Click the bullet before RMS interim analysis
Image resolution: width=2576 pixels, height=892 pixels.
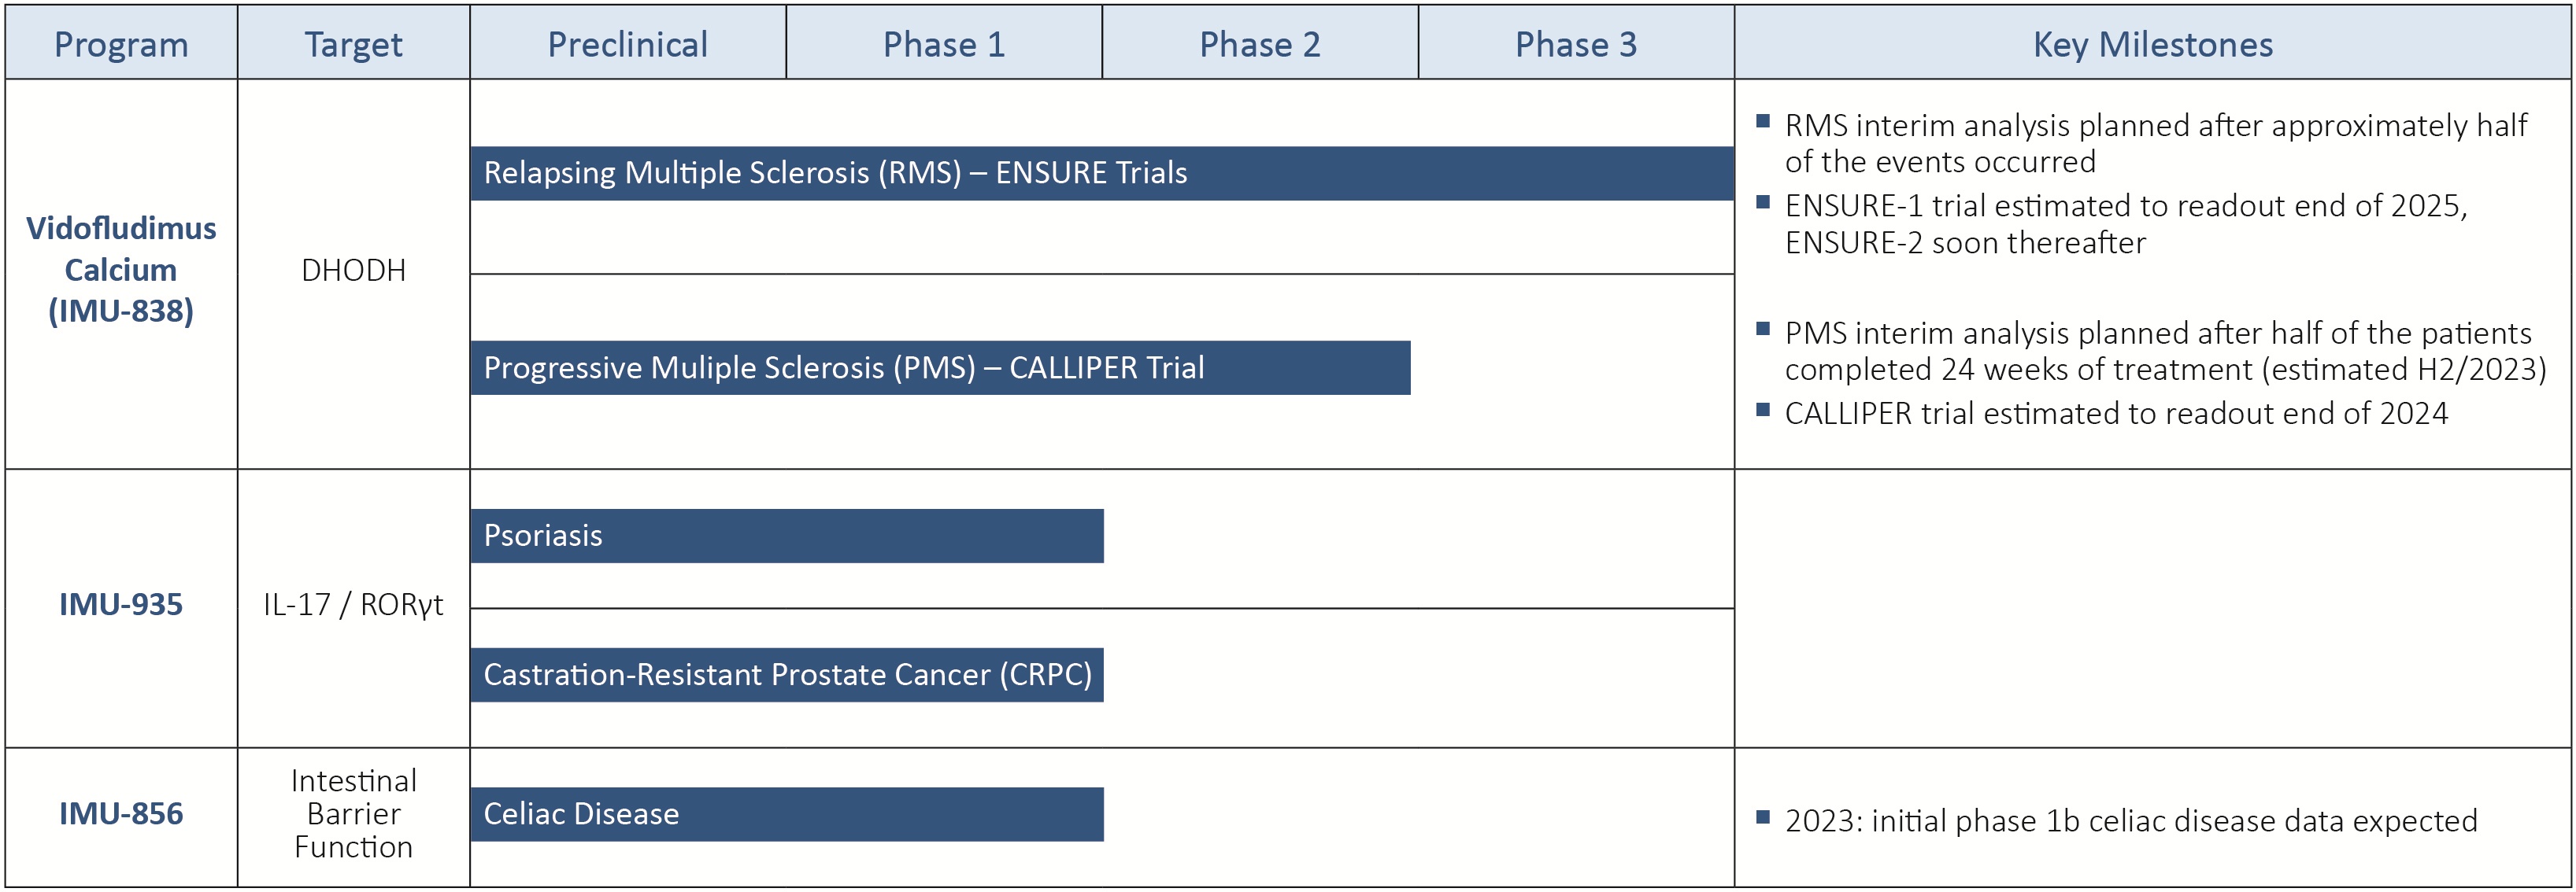(1763, 122)
